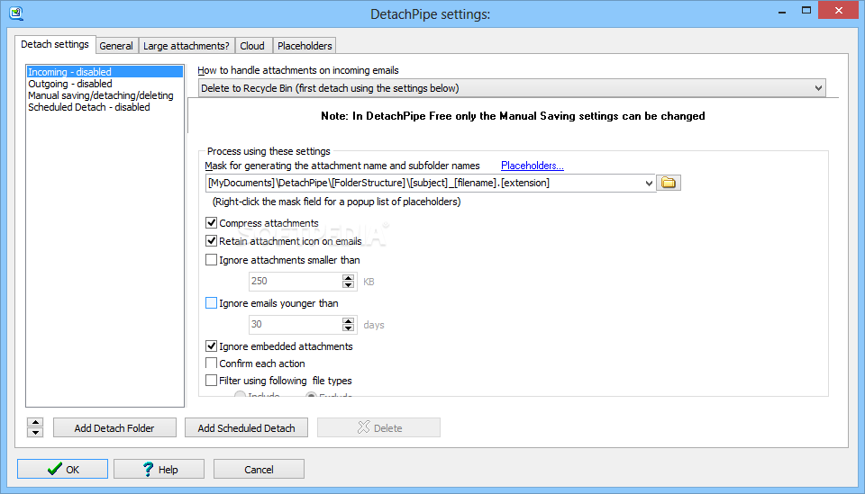Click the DetachPipe app icon in title bar
The width and height of the screenshot is (865, 494).
point(16,13)
